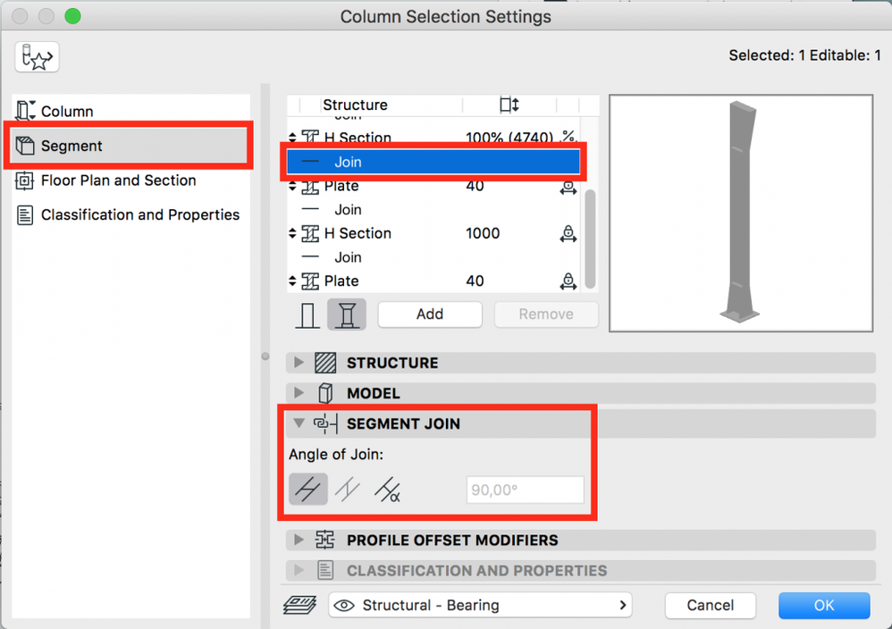Open the Floor Plan and Section page
Image resolution: width=892 pixels, height=629 pixels.
pyautogui.click(x=118, y=180)
